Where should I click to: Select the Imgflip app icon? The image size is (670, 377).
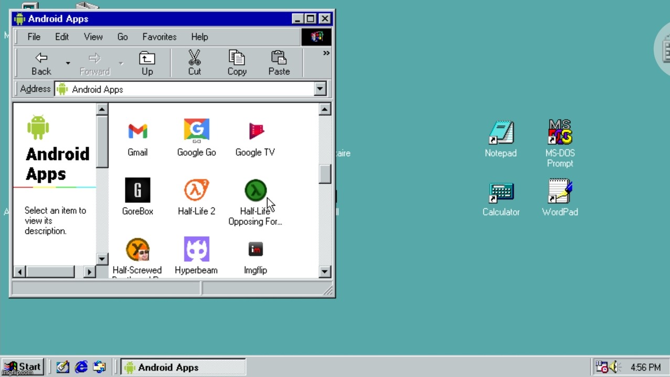click(256, 249)
